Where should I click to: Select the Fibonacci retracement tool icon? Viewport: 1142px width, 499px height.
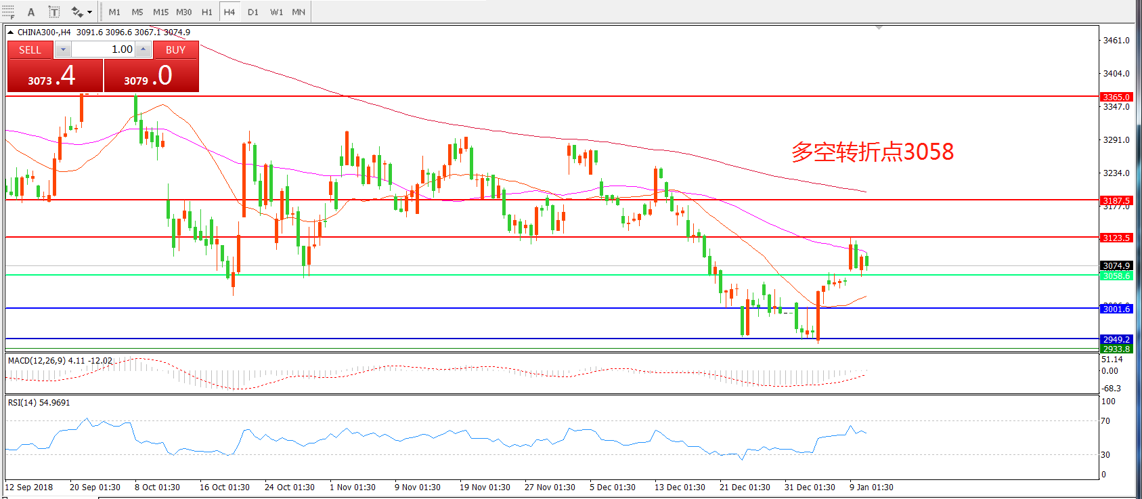click(8, 12)
